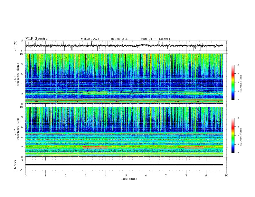Pick the lower ch.2 PSD color bar
Image resolution: width=255 pixels, height=197 pixels.
tap(233, 136)
